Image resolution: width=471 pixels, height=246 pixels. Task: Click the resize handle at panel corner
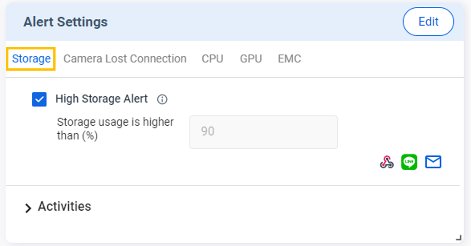coord(458,237)
